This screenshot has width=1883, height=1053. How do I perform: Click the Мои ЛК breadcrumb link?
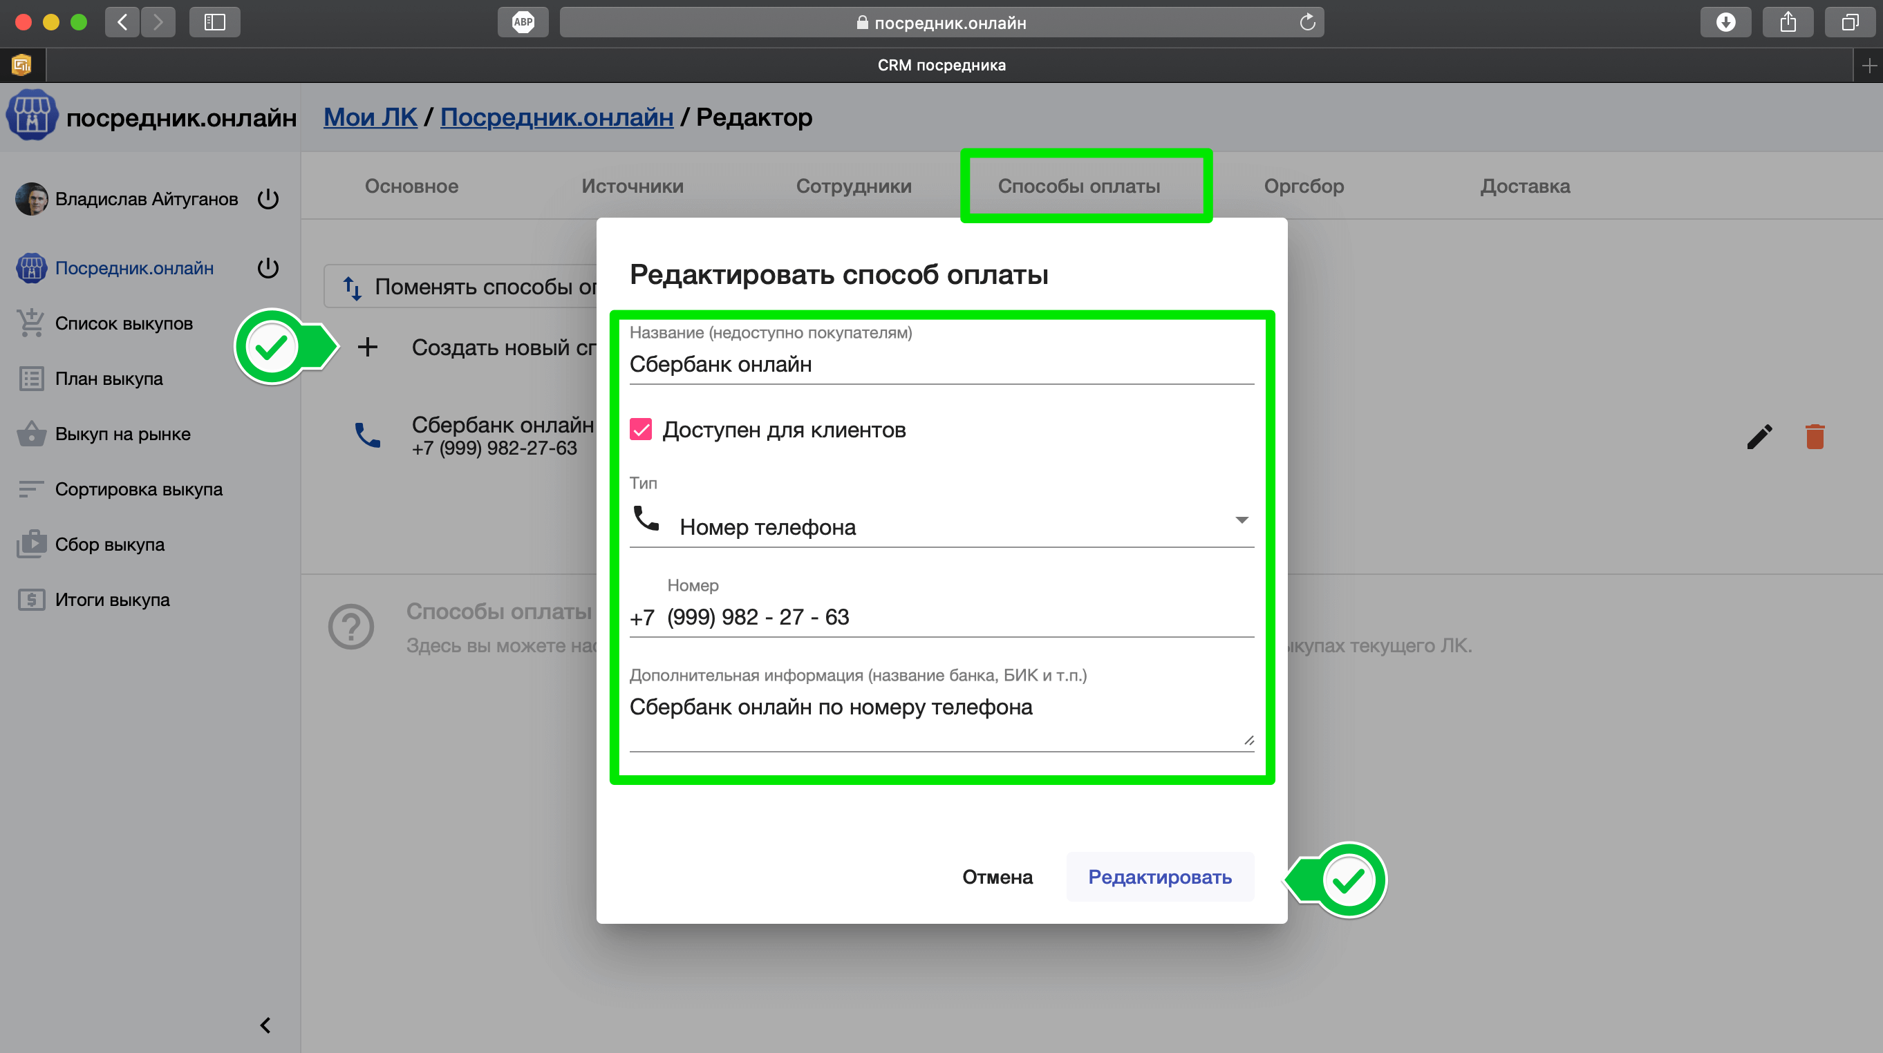pyautogui.click(x=370, y=117)
